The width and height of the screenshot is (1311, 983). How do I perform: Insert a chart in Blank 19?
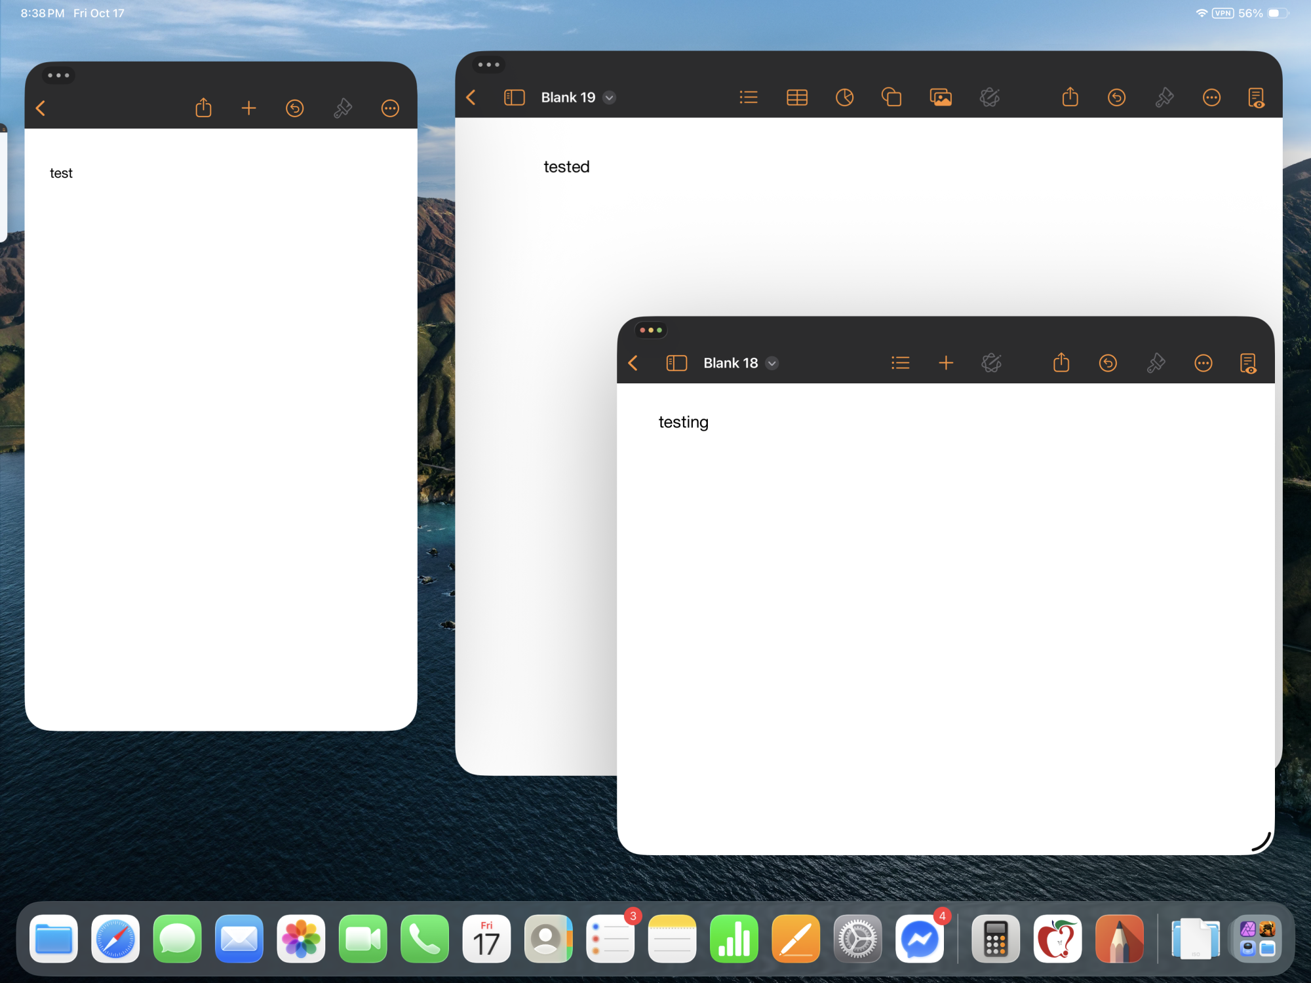pos(844,98)
